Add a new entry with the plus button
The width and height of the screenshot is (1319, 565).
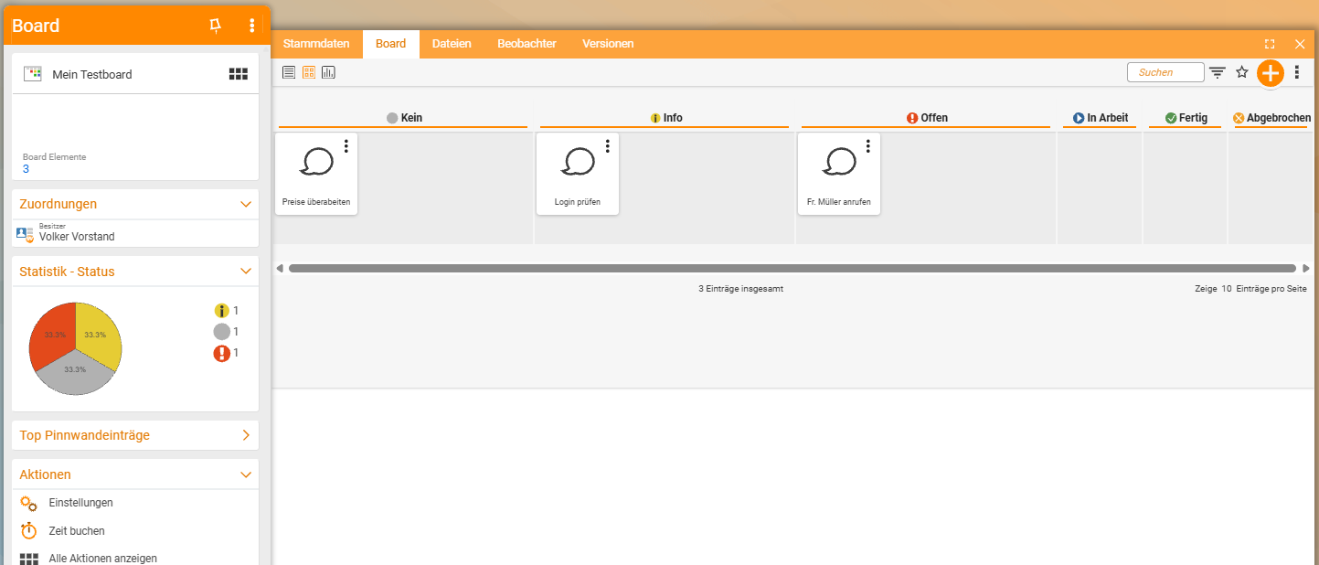pyautogui.click(x=1271, y=73)
